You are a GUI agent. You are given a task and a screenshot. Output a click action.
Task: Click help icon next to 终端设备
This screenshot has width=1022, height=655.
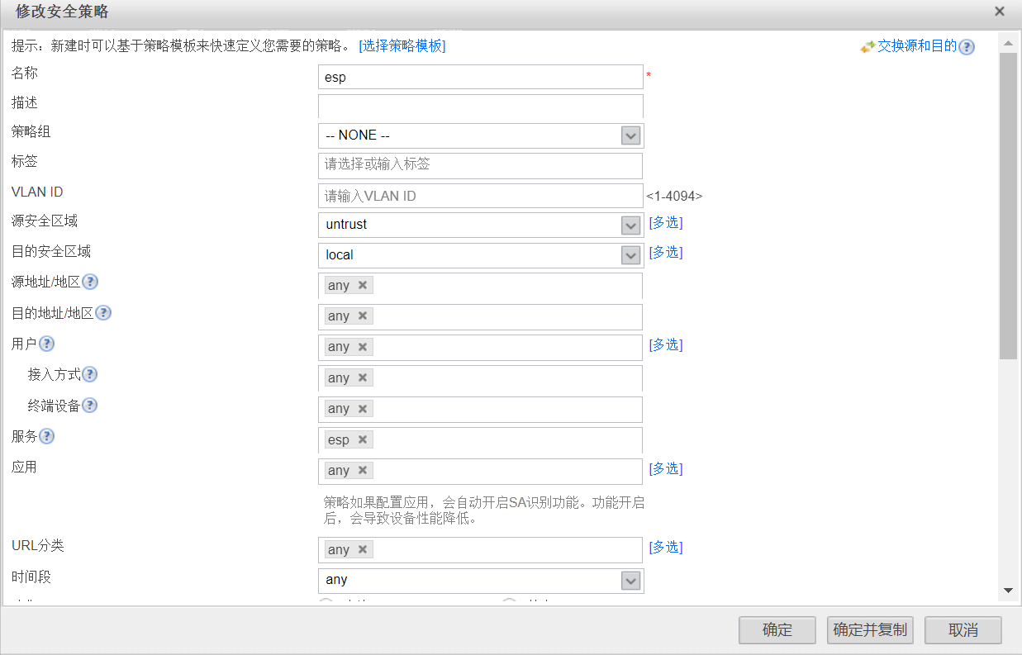pyautogui.click(x=89, y=406)
